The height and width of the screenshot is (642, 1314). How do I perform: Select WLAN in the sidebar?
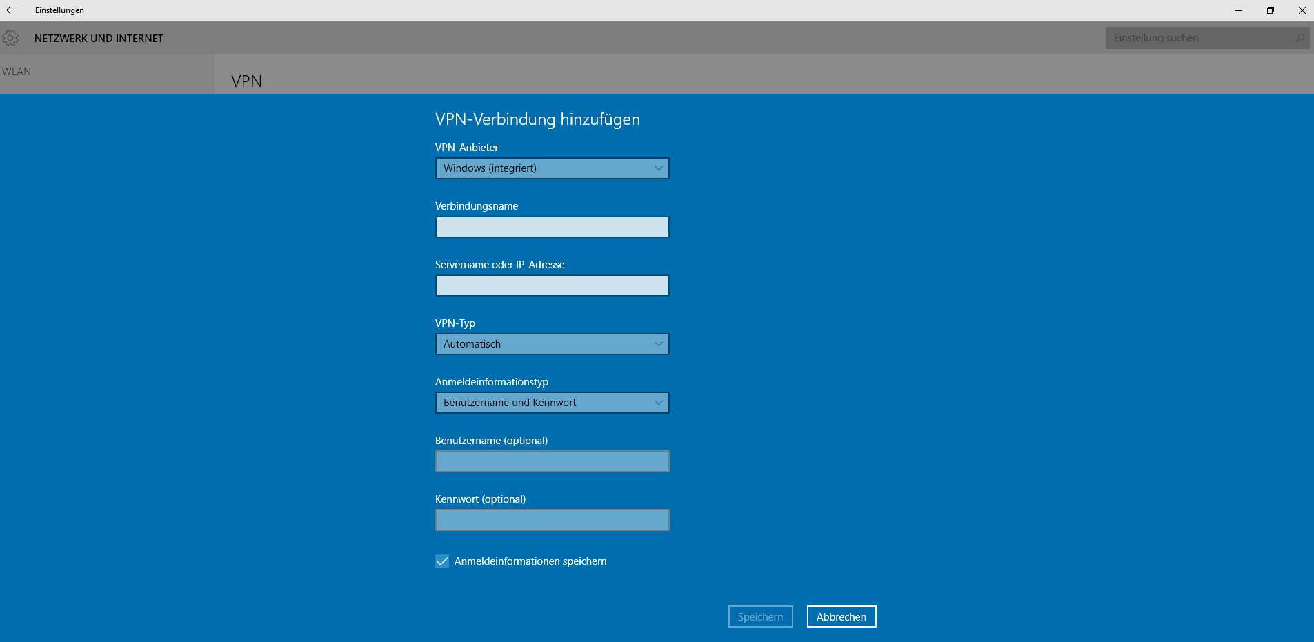click(17, 72)
